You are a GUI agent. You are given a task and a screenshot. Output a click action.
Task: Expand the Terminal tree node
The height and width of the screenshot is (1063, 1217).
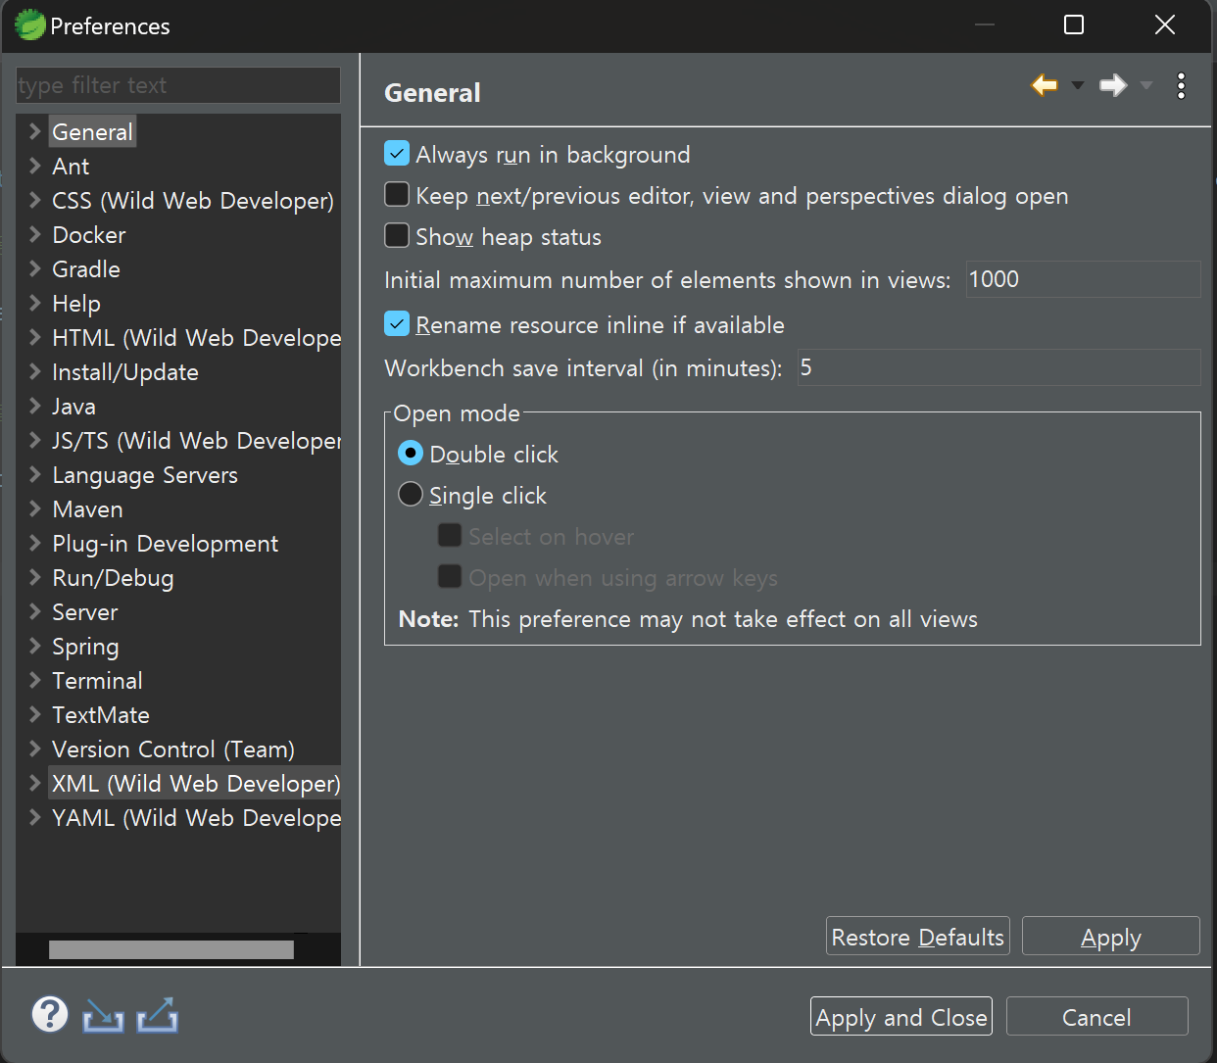point(34,680)
